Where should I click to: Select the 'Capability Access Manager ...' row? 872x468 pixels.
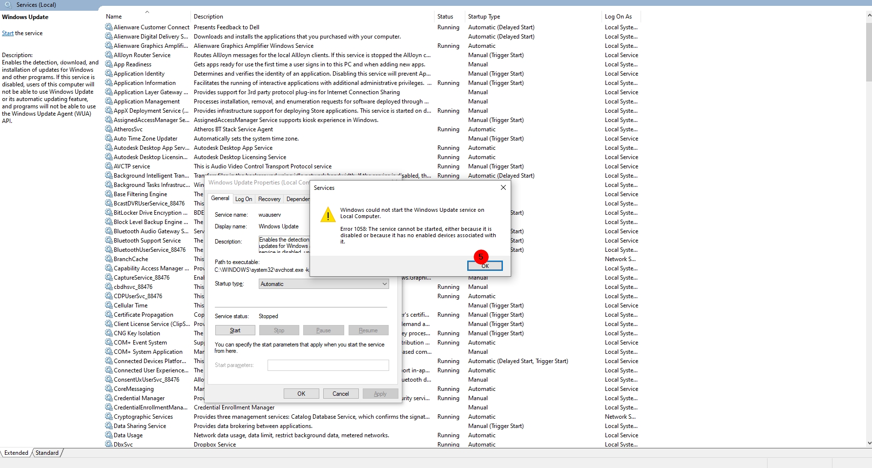(x=372, y=268)
